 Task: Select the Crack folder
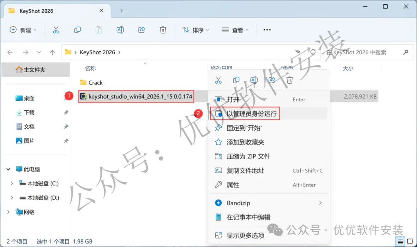click(x=91, y=82)
